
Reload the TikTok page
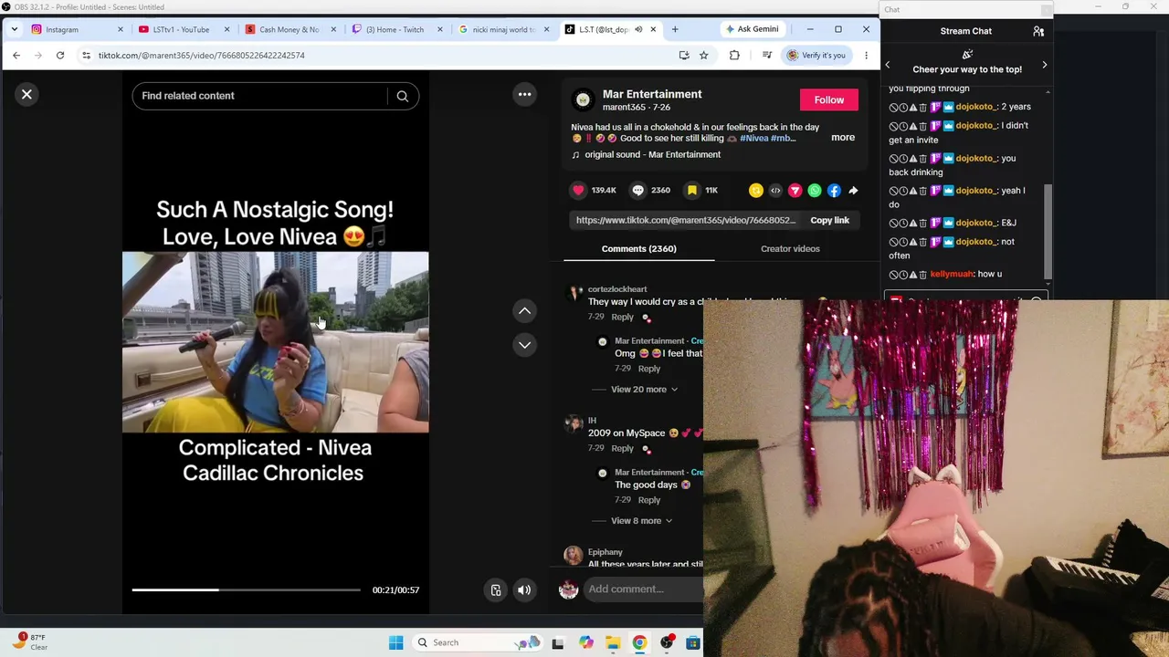pyautogui.click(x=60, y=55)
